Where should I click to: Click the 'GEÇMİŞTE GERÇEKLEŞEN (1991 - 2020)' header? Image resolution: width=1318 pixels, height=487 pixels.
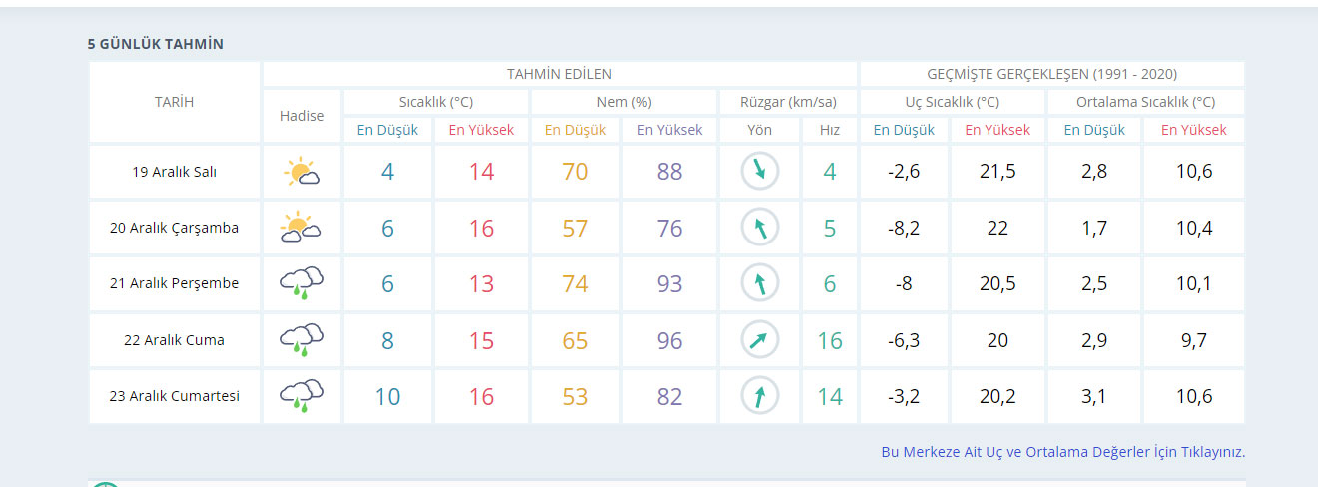pyautogui.click(x=1051, y=74)
